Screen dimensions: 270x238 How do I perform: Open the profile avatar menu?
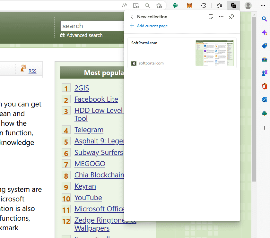[248, 5]
